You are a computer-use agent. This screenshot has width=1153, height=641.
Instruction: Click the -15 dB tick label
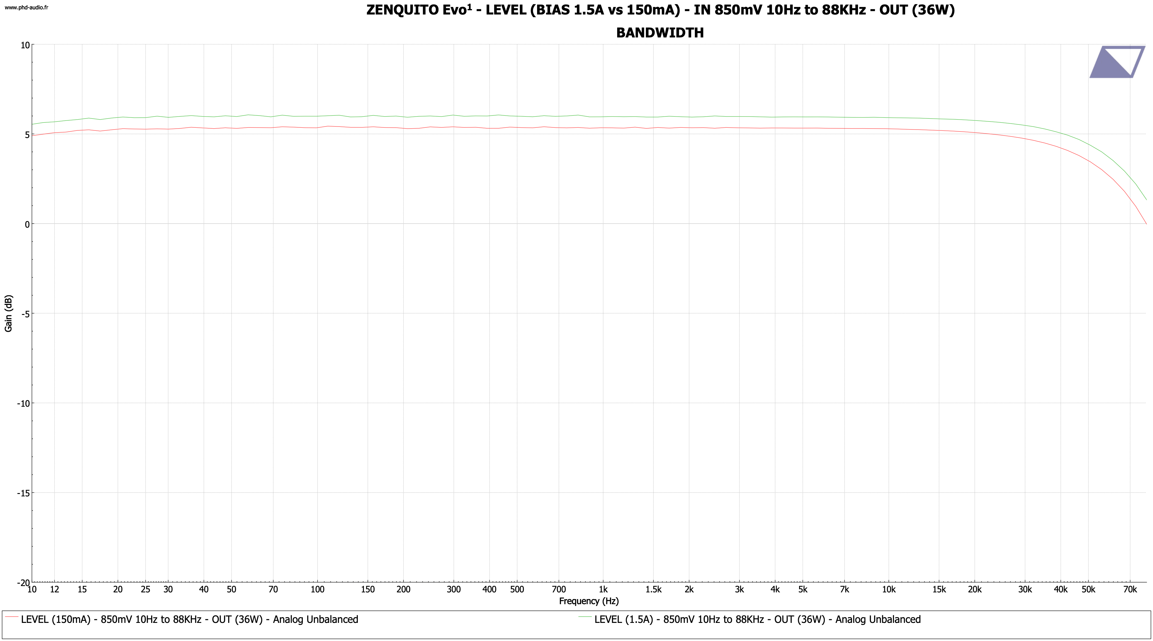click(23, 493)
